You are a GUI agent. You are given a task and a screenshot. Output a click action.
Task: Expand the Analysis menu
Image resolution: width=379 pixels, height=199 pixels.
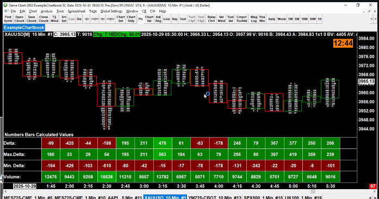coord(47,11)
